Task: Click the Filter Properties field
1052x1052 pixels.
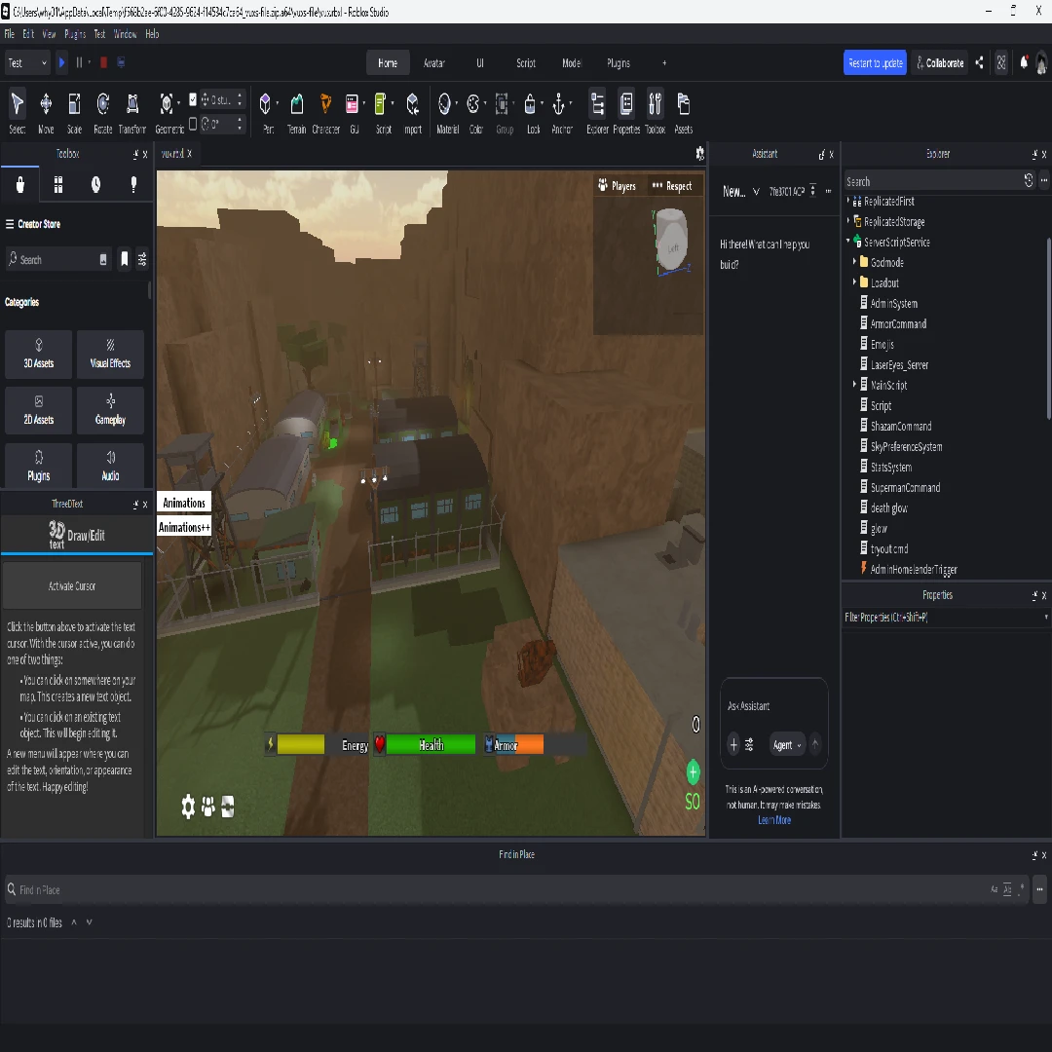Action: [945, 617]
